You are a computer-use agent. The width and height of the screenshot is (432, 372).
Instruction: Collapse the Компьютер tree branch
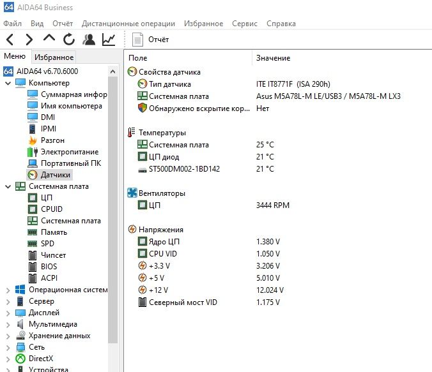click(8, 83)
